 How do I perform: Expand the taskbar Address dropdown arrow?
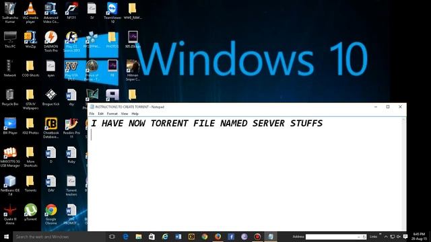(359, 237)
